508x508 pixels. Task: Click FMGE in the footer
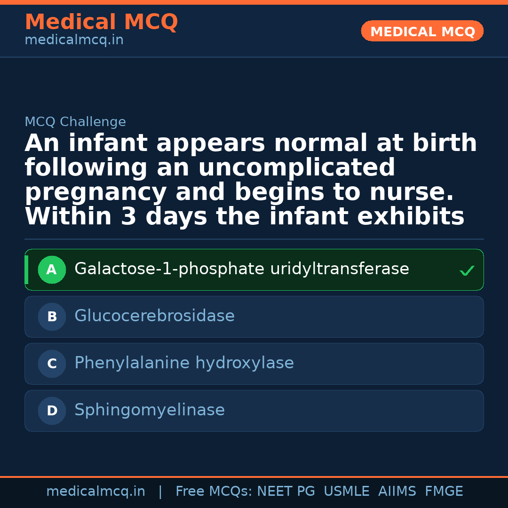[444, 492]
